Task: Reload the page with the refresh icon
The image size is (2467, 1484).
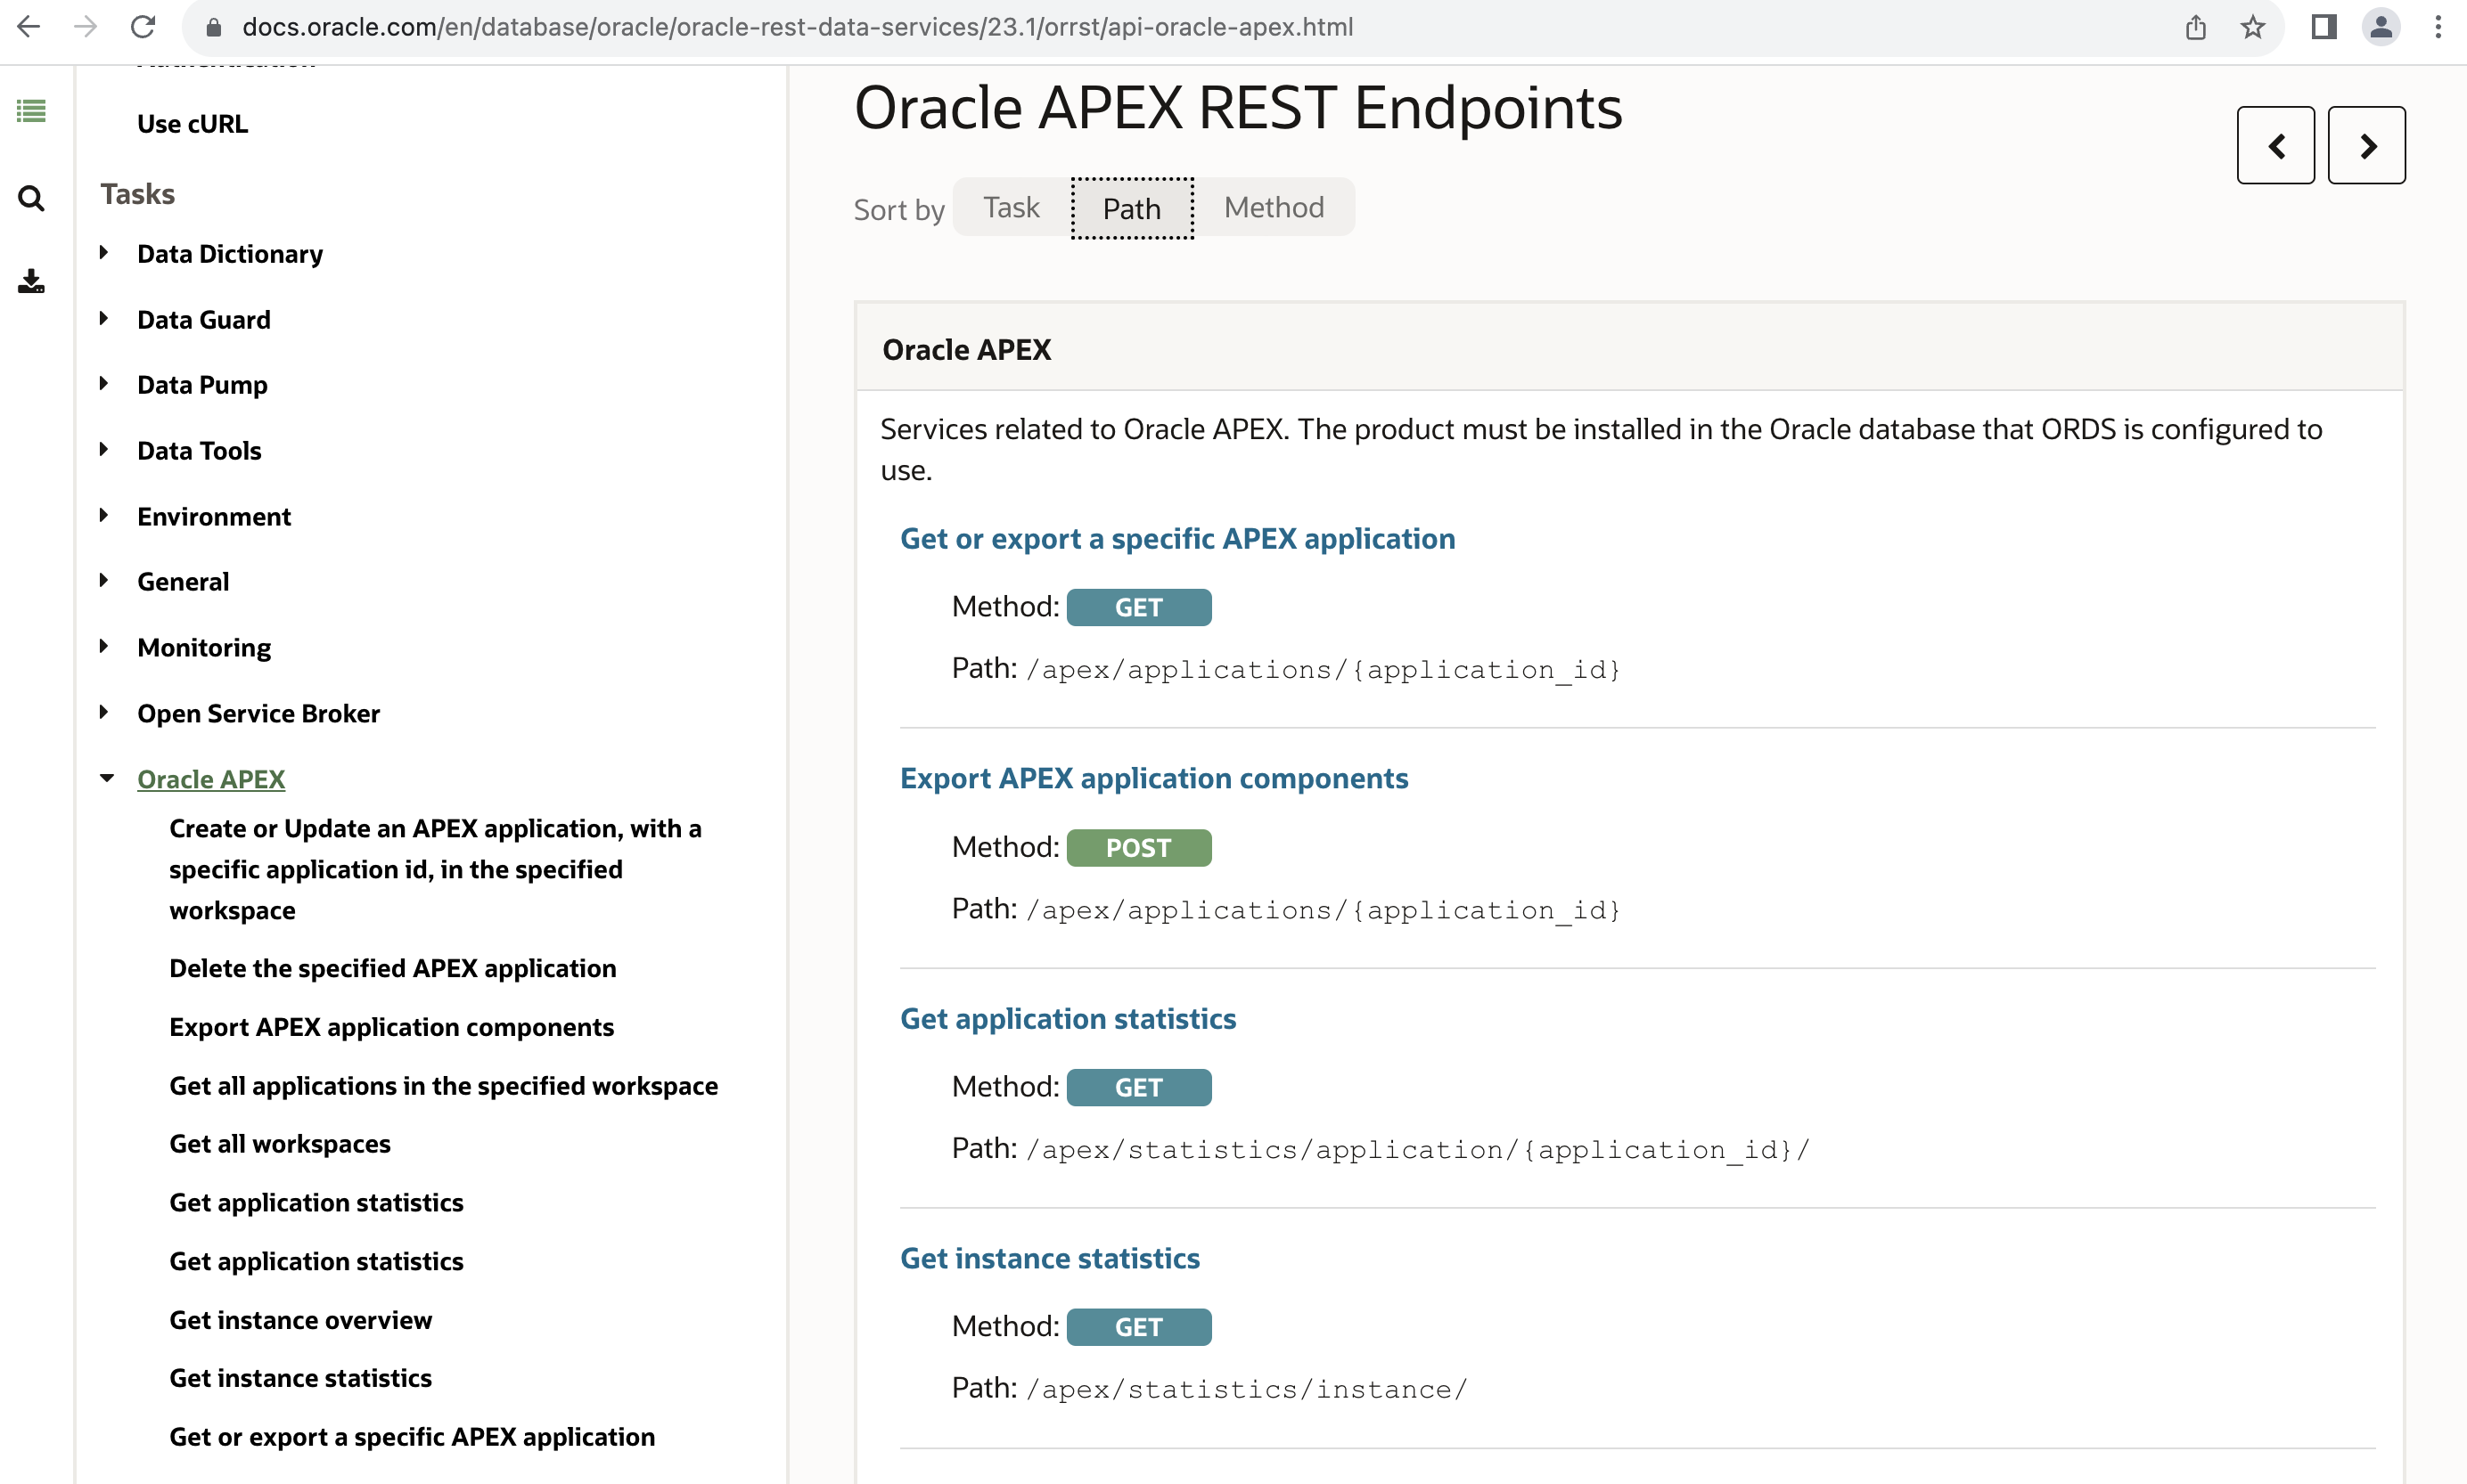Action: point(143,27)
